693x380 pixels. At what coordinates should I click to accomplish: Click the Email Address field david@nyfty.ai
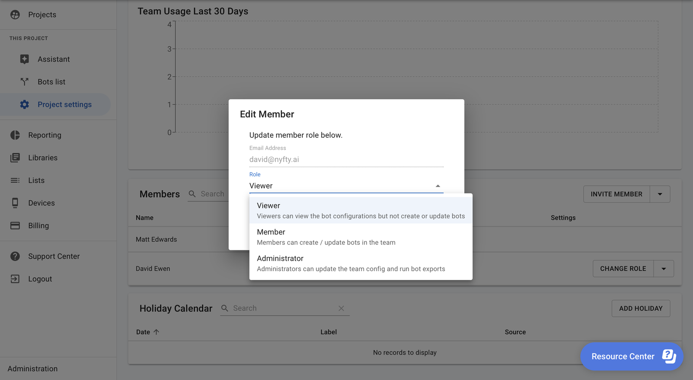[x=346, y=159]
